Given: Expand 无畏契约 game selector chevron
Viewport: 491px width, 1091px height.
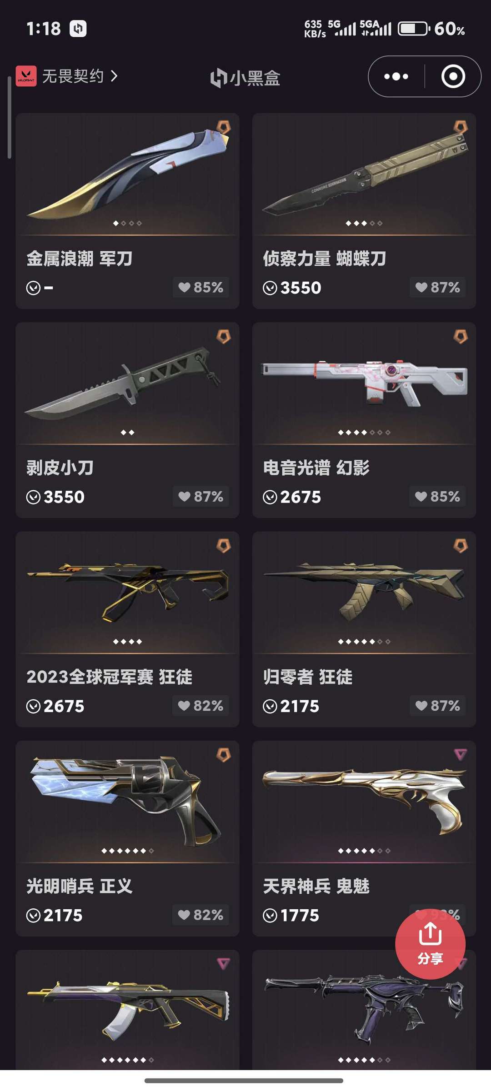Looking at the screenshot, I should point(114,76).
